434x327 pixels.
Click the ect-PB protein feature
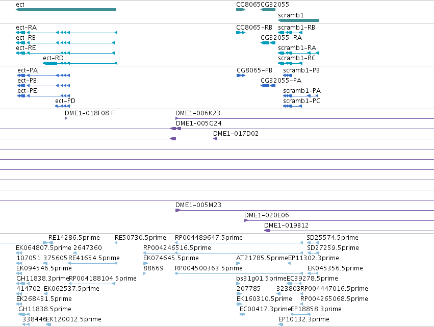tap(44, 86)
